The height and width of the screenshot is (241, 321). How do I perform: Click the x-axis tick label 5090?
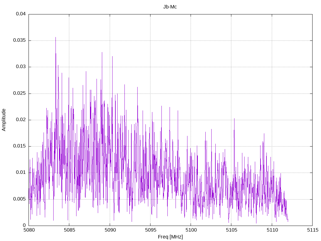pos(110,230)
